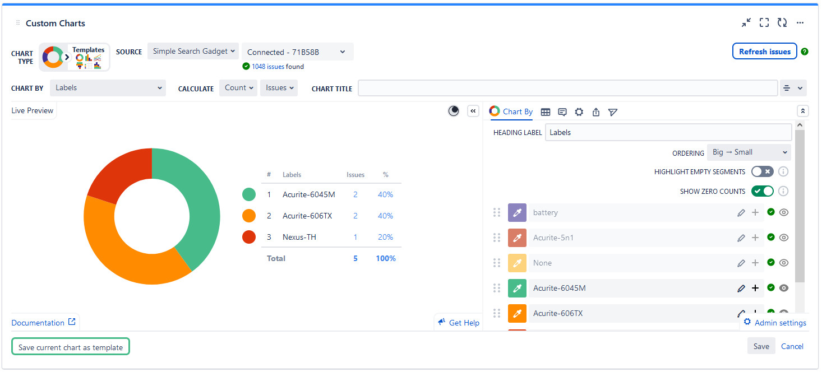
Task: Click the Refresh issues button
Action: click(x=764, y=52)
